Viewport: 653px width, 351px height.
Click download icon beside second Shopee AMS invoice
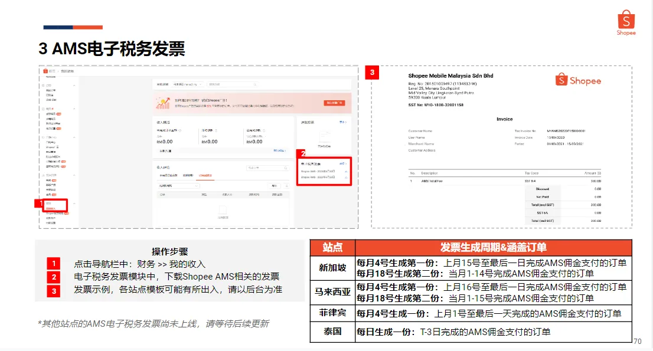tap(347, 176)
